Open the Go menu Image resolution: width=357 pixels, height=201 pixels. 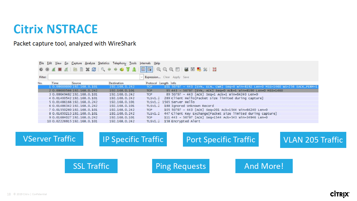[x=66, y=63]
